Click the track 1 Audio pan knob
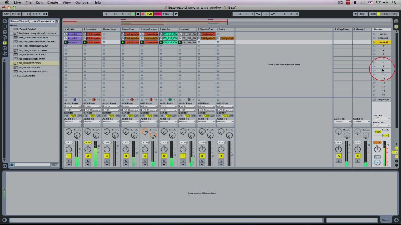401x225 pixels. (69, 149)
